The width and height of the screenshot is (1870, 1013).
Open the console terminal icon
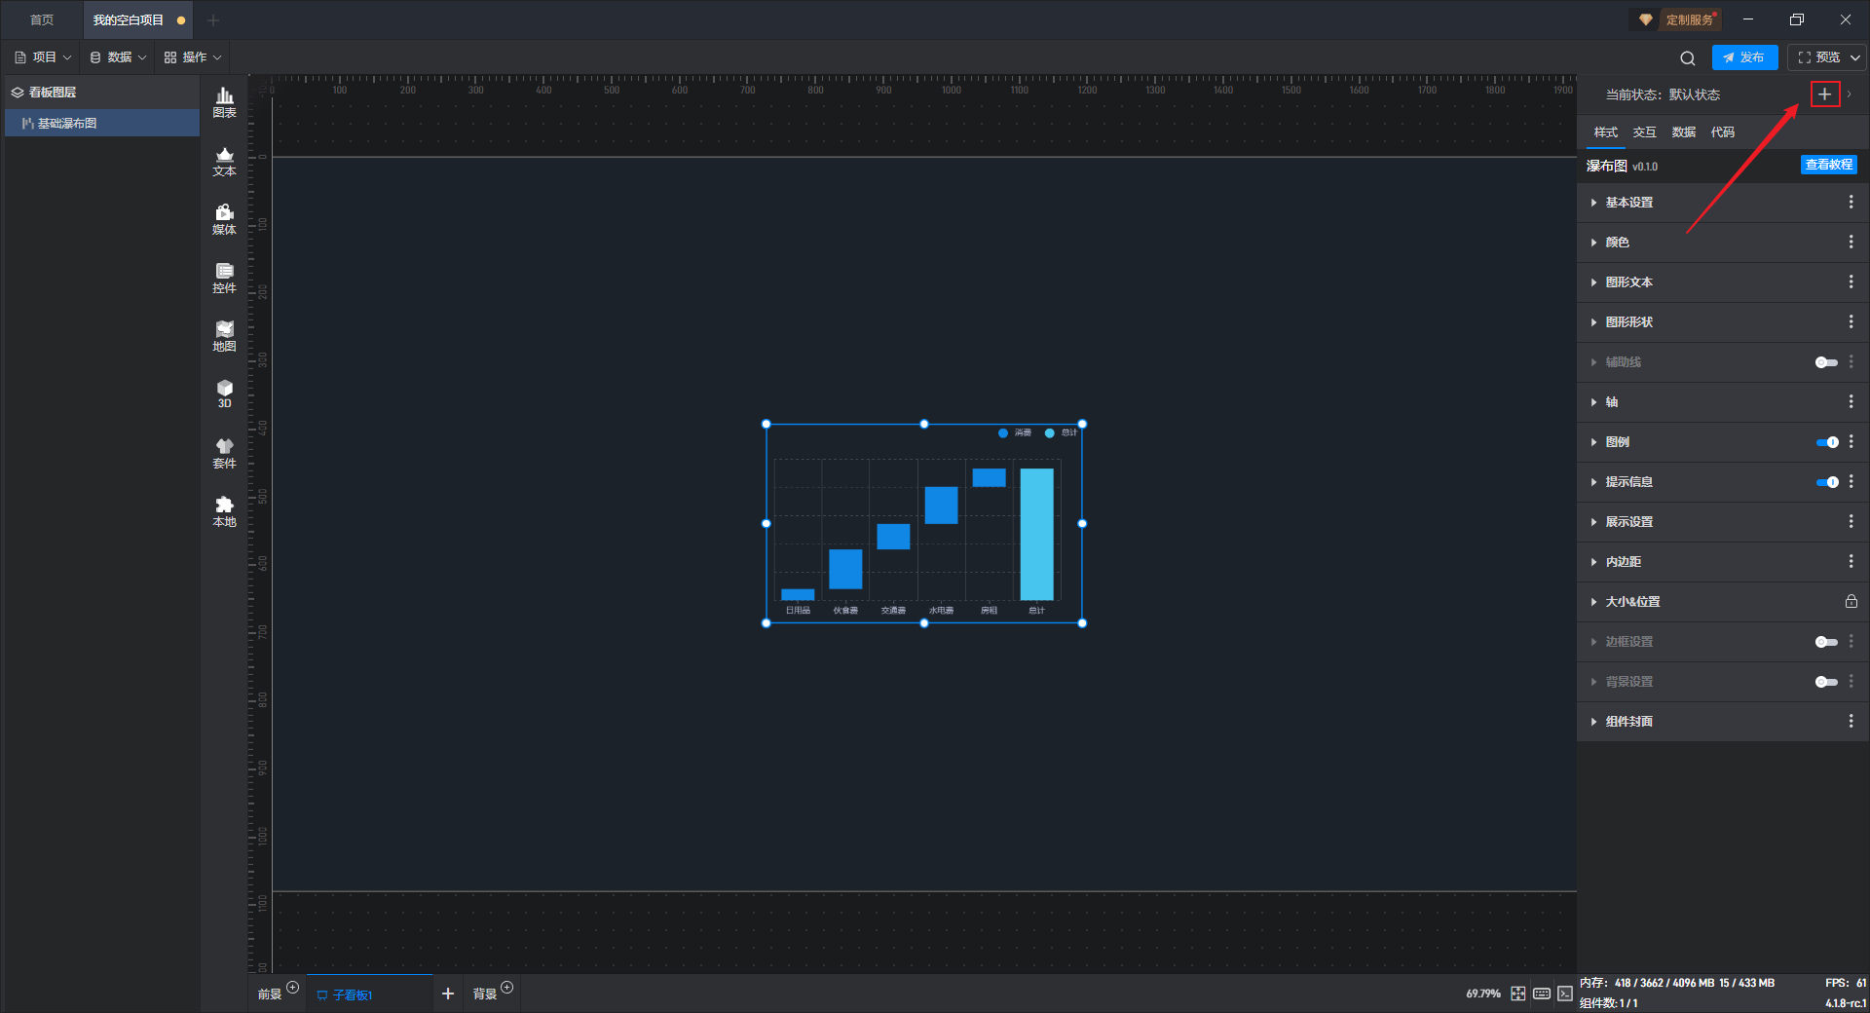pyautogui.click(x=1564, y=994)
